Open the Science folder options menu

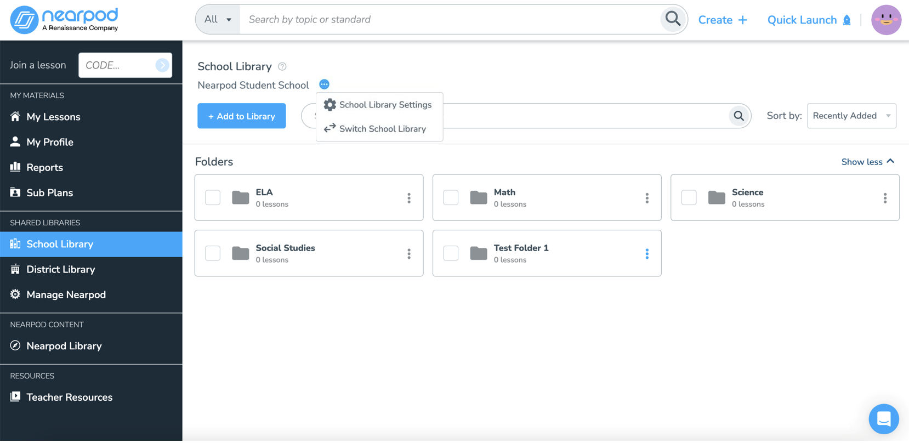pyautogui.click(x=885, y=198)
